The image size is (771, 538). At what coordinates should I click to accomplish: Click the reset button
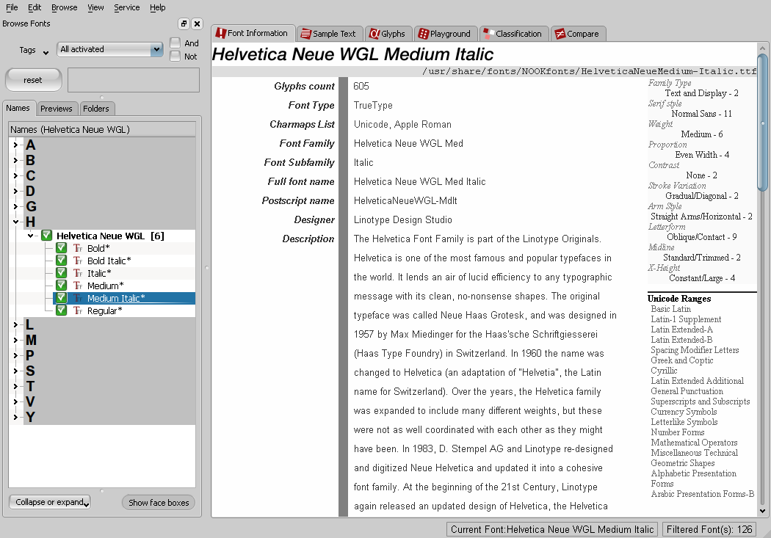[34, 79]
